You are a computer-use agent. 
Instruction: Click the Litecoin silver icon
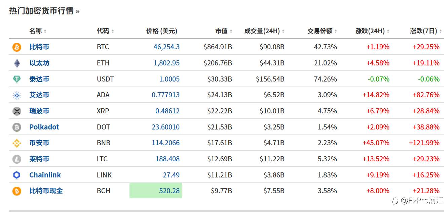tap(17, 159)
